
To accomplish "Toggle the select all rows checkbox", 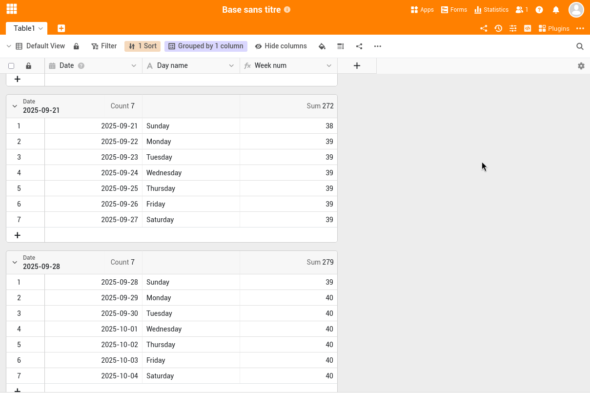I will point(11,66).
